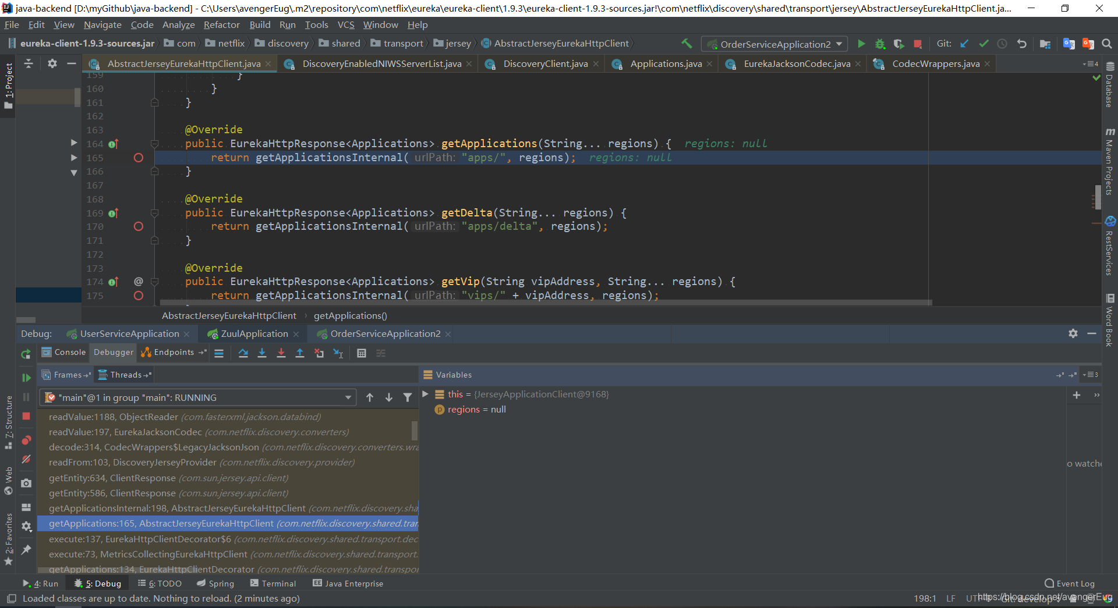The image size is (1118, 608).
Task: Switch to EurekaJacksonCodec.java tab
Action: coord(797,63)
